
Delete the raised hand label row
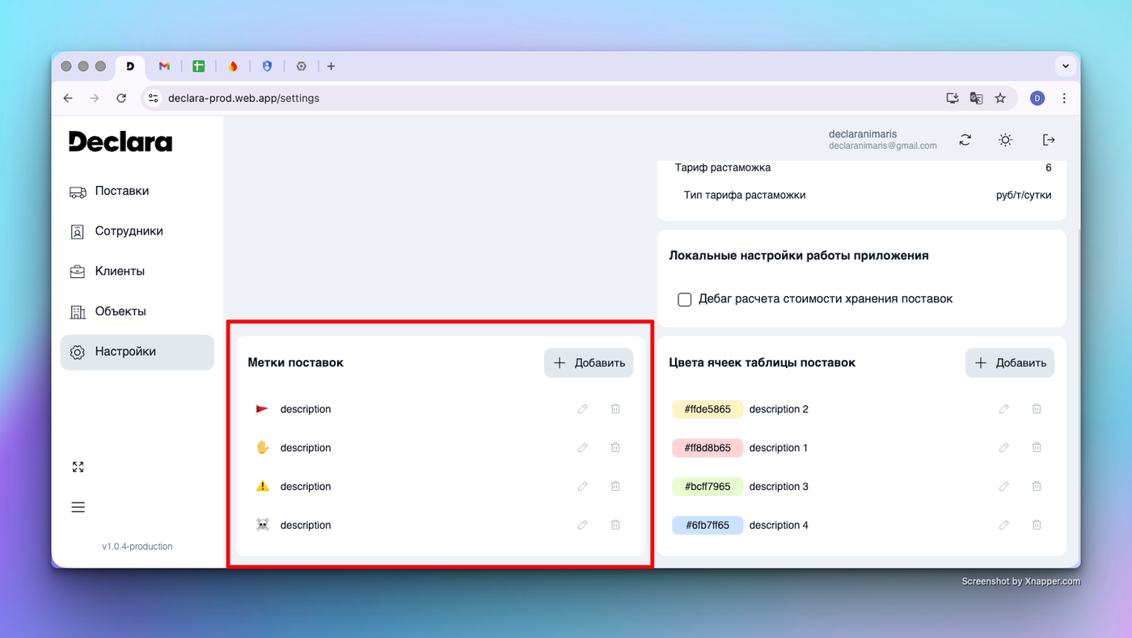pyautogui.click(x=615, y=448)
